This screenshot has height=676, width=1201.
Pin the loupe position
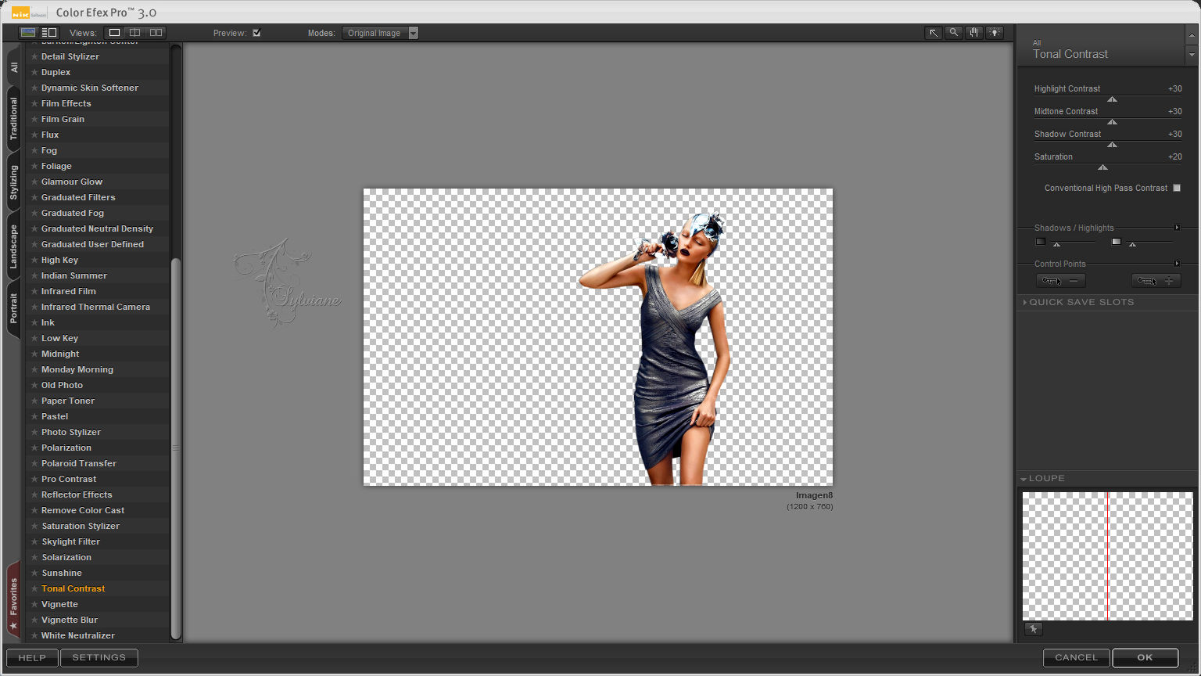click(x=1033, y=629)
